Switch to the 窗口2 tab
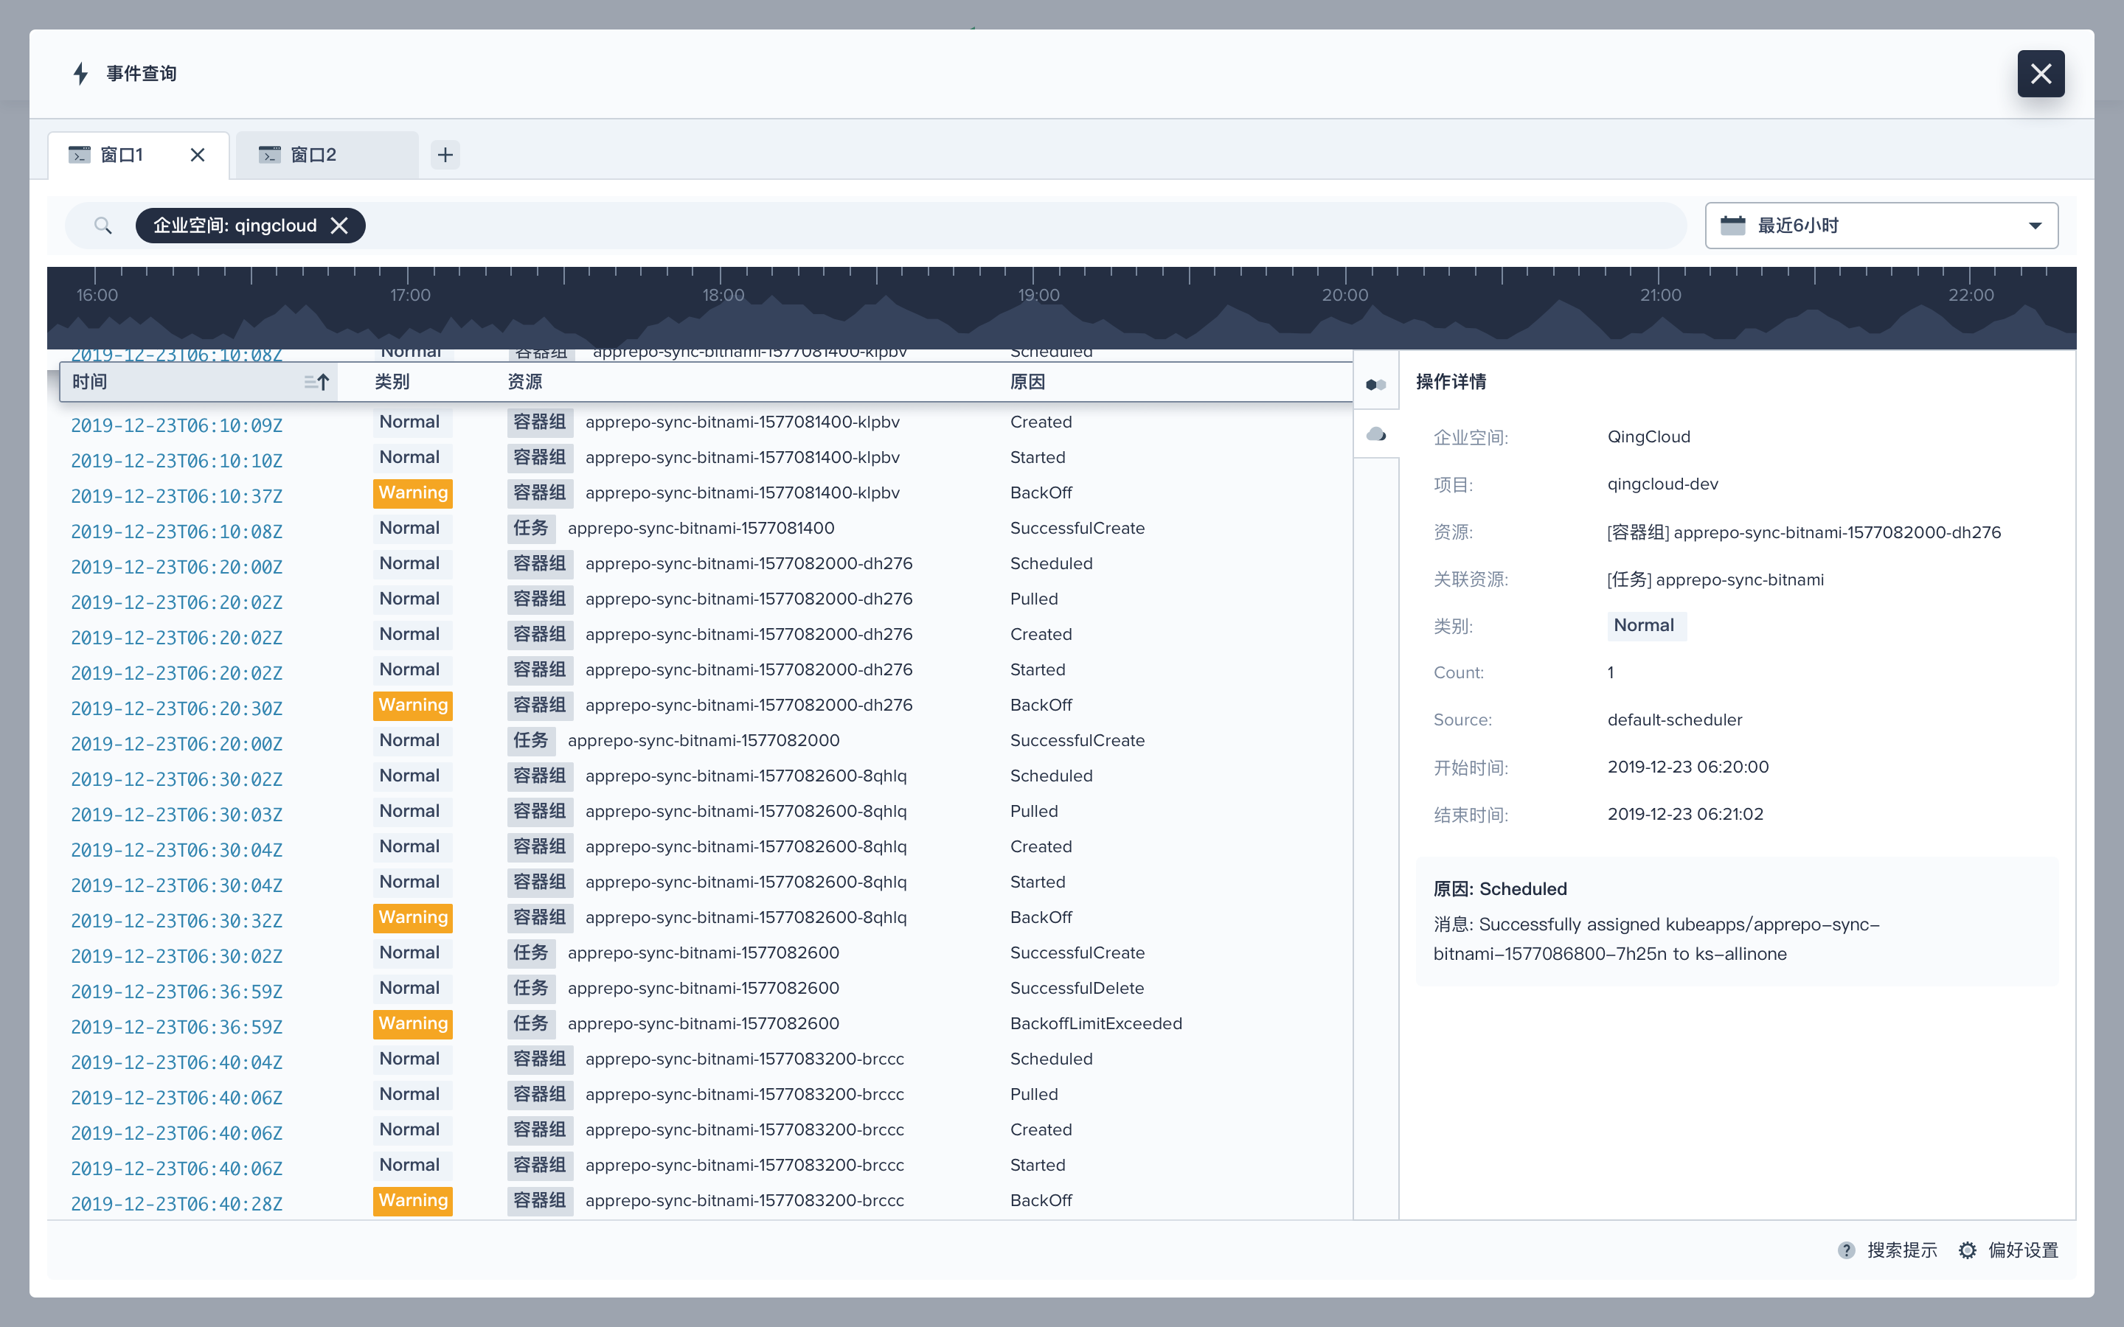Viewport: 2124px width, 1327px height. coord(313,156)
